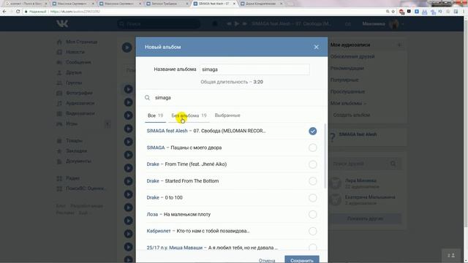Click the Лоза artist name
This screenshot has height=263, width=468.
point(152,214)
